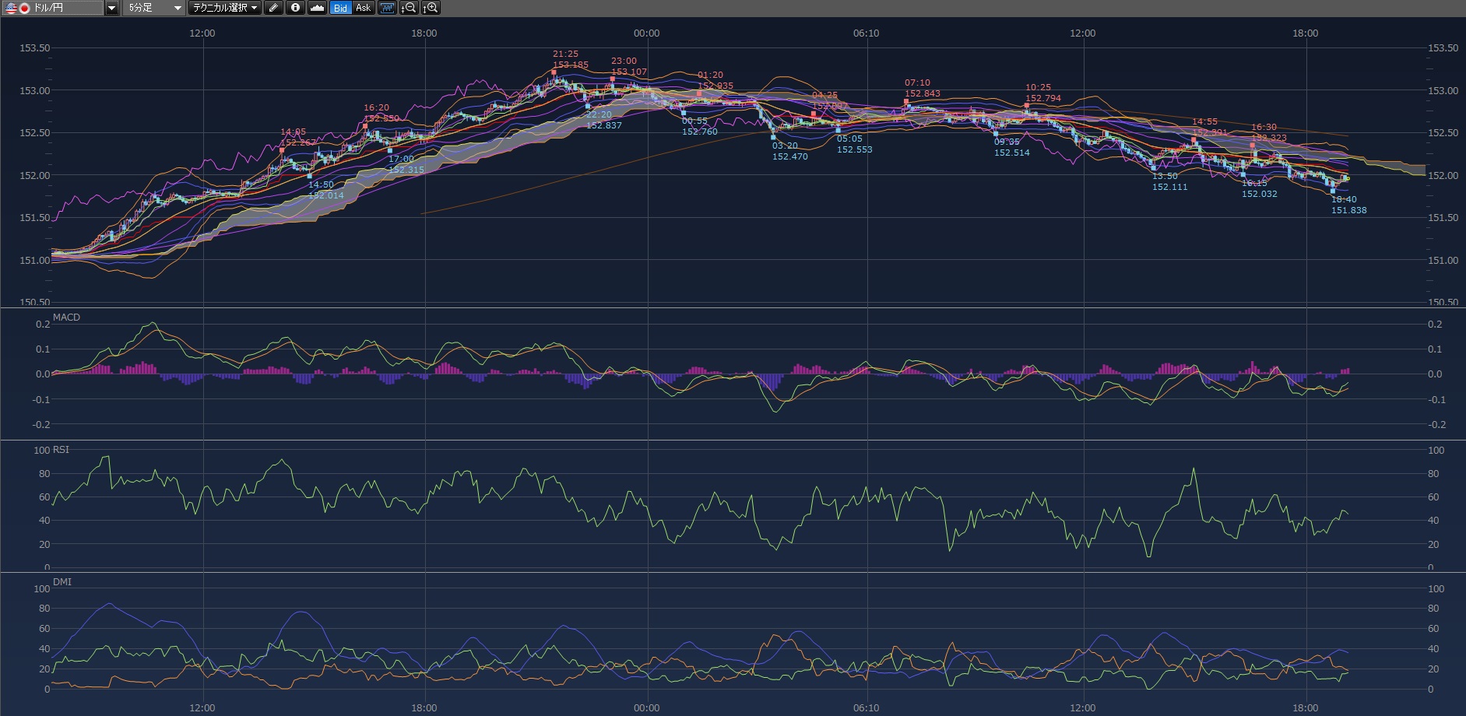Image resolution: width=1466 pixels, height=716 pixels.
Task: Switch price display to Ask
Action: [x=364, y=8]
